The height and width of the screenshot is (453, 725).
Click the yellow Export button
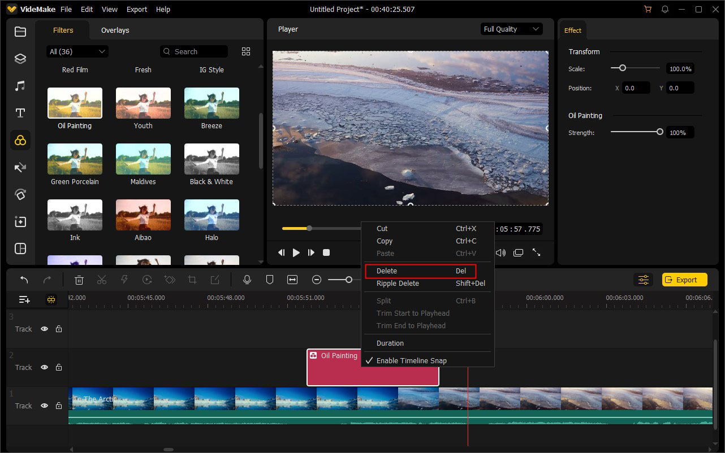pyautogui.click(x=684, y=280)
